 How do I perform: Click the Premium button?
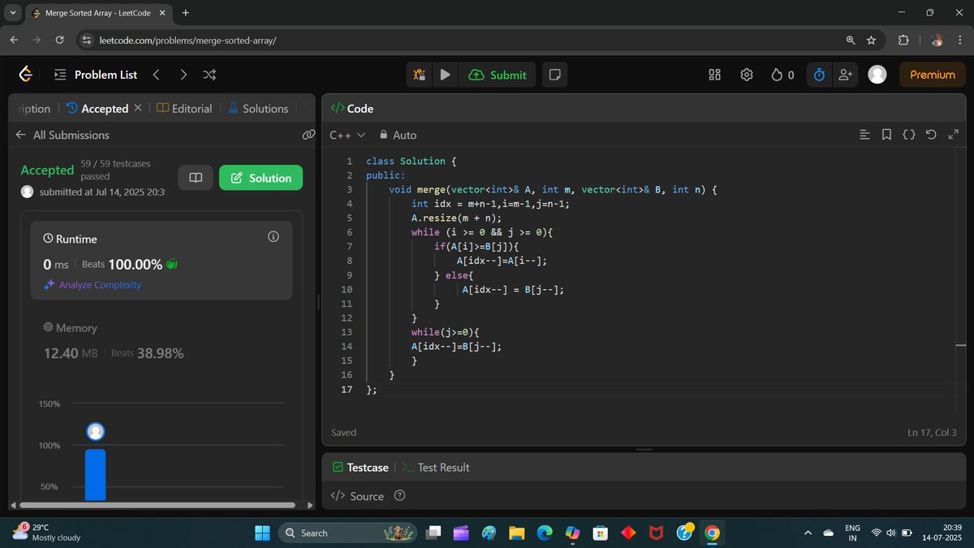(932, 75)
